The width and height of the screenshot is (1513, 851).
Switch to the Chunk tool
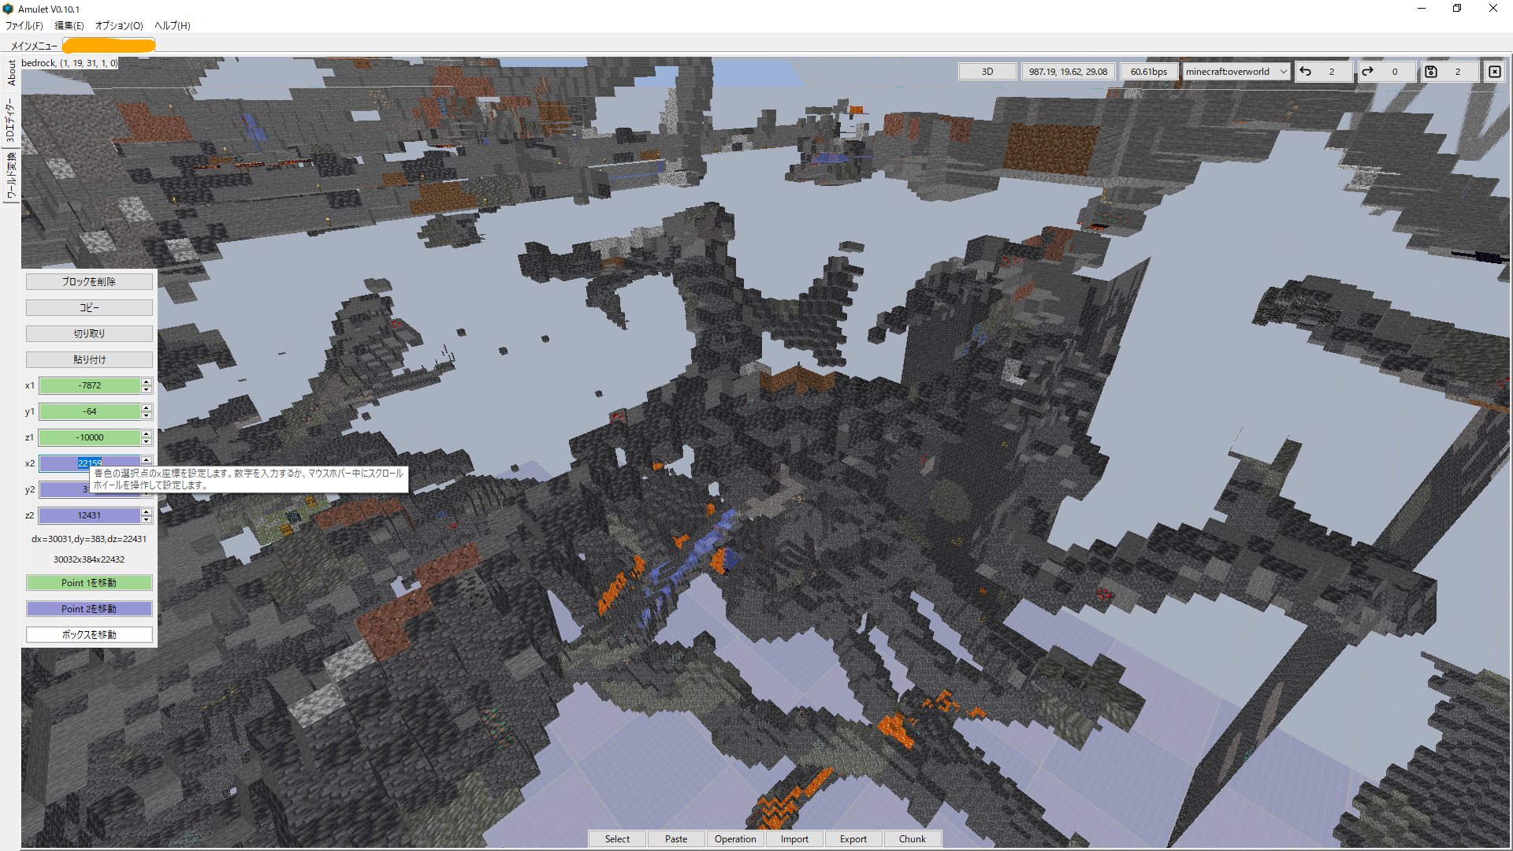912,839
